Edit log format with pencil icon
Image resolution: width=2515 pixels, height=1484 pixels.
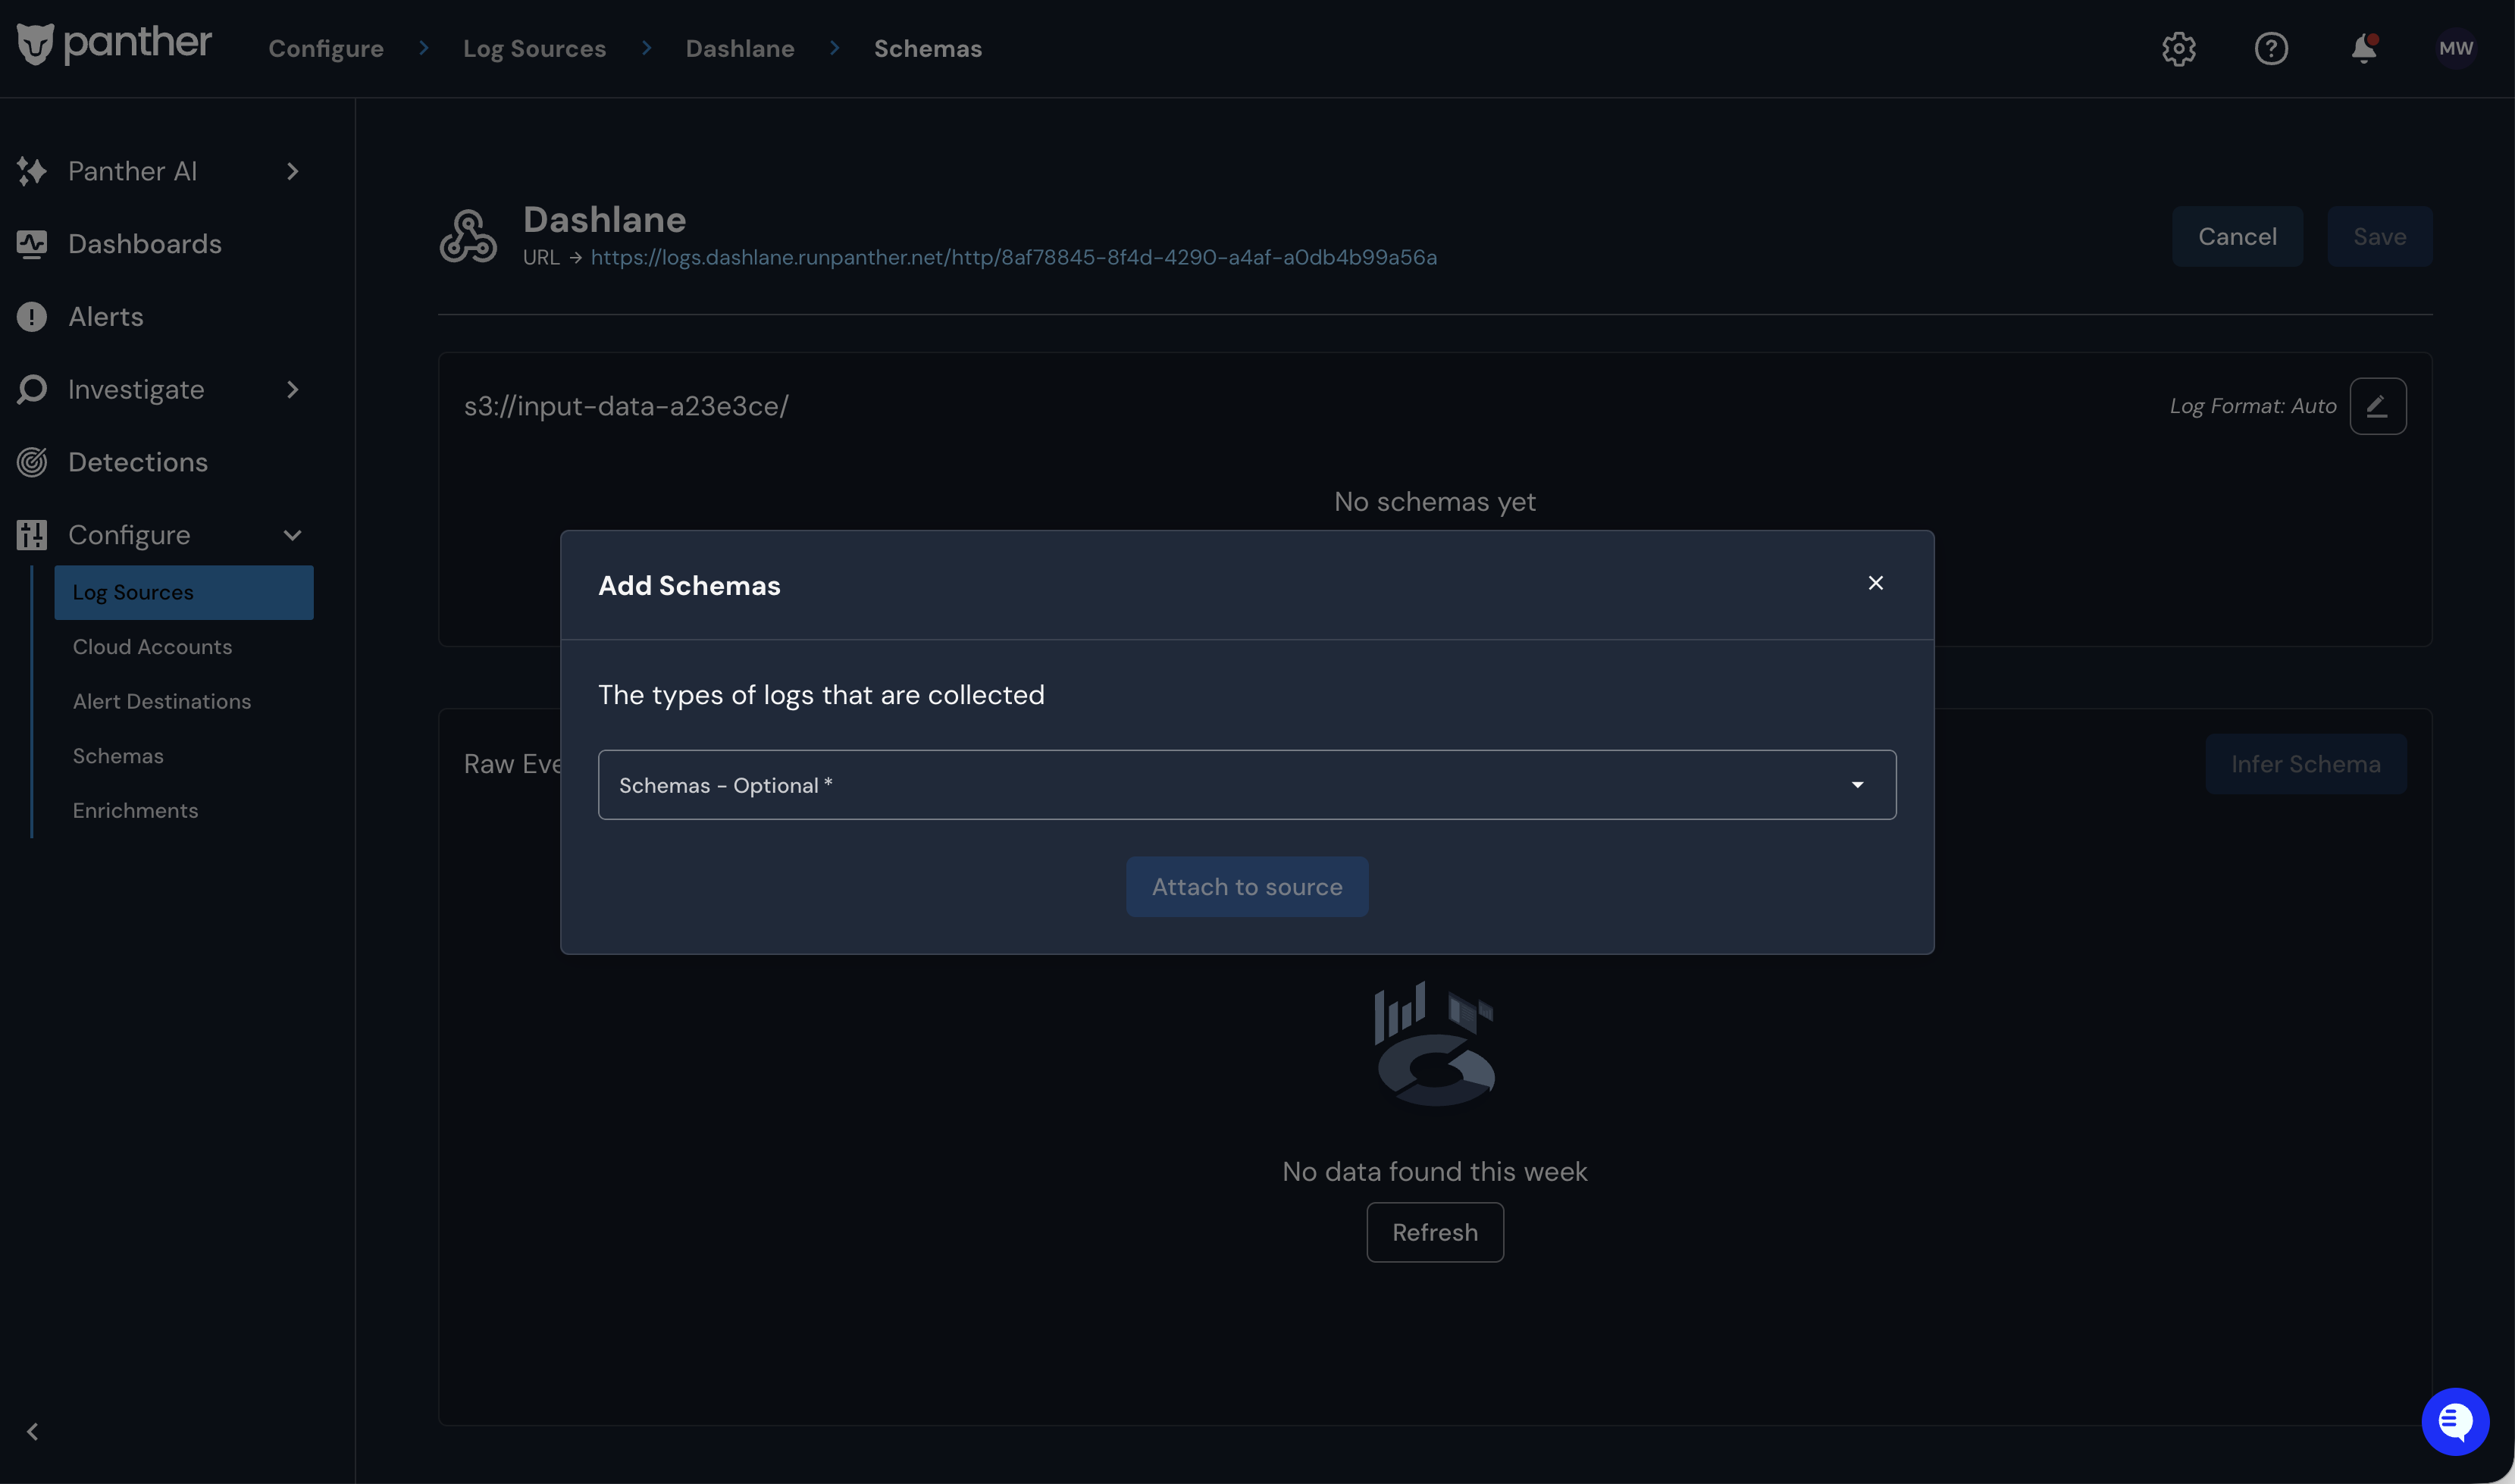(2378, 406)
